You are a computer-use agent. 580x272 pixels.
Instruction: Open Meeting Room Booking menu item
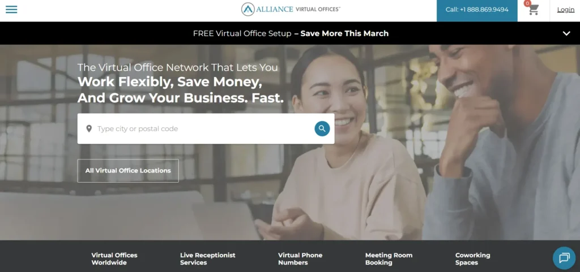[389, 259]
